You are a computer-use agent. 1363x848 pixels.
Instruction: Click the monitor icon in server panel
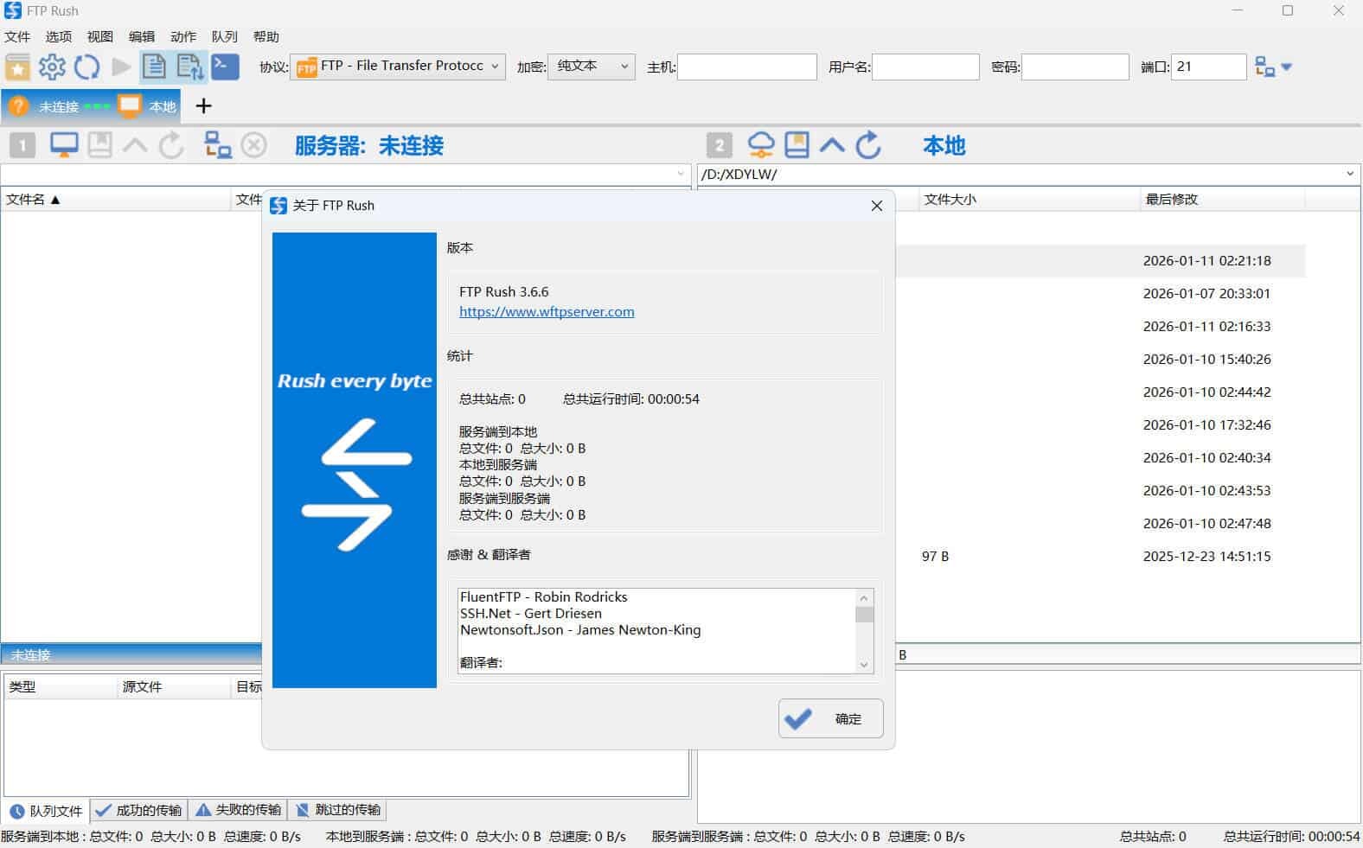pos(64,145)
